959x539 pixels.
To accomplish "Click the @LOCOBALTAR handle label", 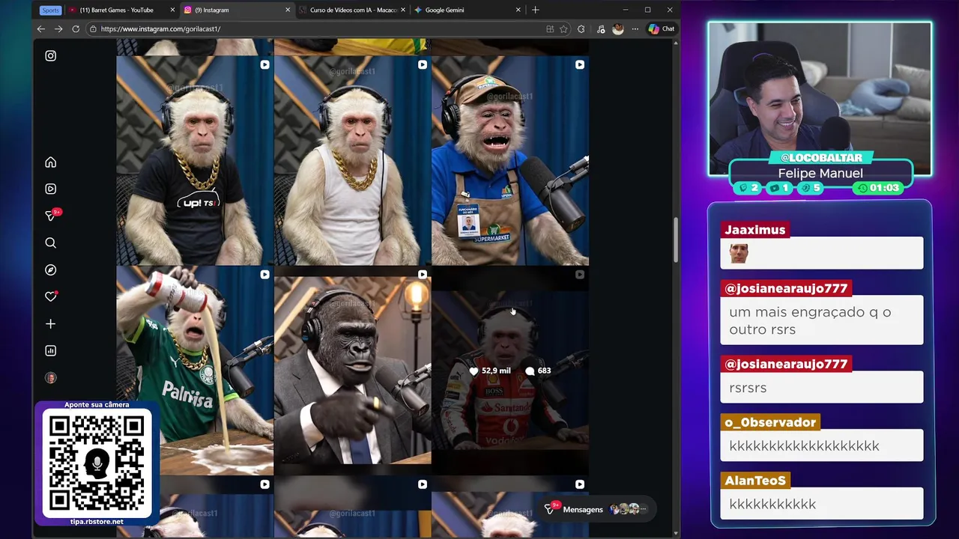I will pyautogui.click(x=820, y=158).
